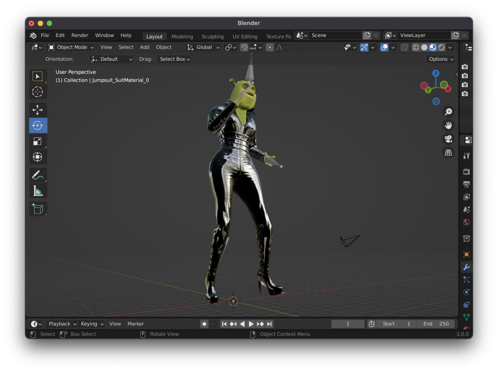Toggle camera view with camera icon
Viewport: 498px width, 372px height.
[448, 139]
